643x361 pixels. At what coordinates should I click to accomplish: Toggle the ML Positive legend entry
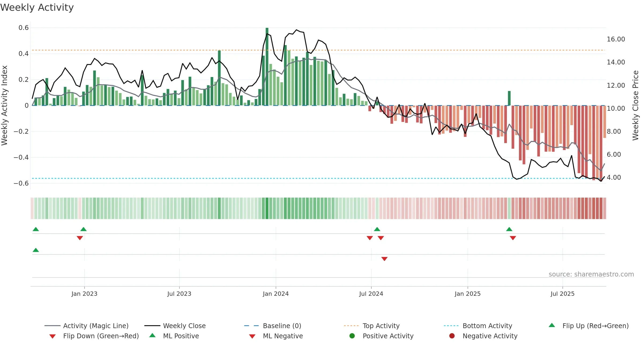pyautogui.click(x=174, y=336)
